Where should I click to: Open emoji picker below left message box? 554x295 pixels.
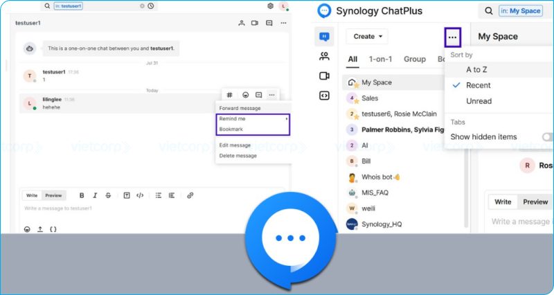click(27, 229)
